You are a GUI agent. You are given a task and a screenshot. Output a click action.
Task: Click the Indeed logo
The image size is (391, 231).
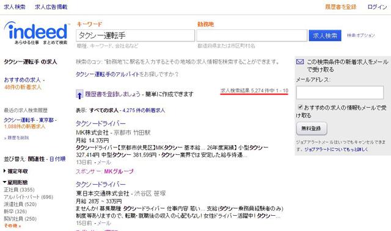tap(37, 33)
